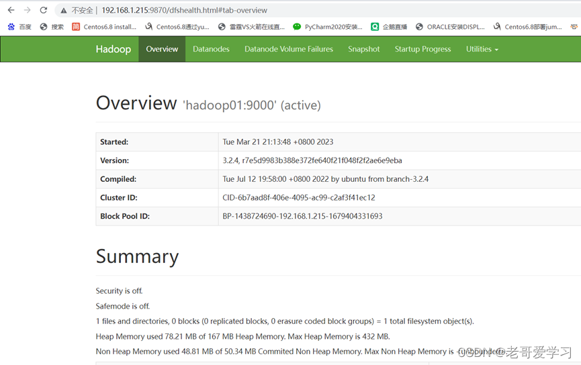Click the files and directories summary line

(x=285, y=321)
